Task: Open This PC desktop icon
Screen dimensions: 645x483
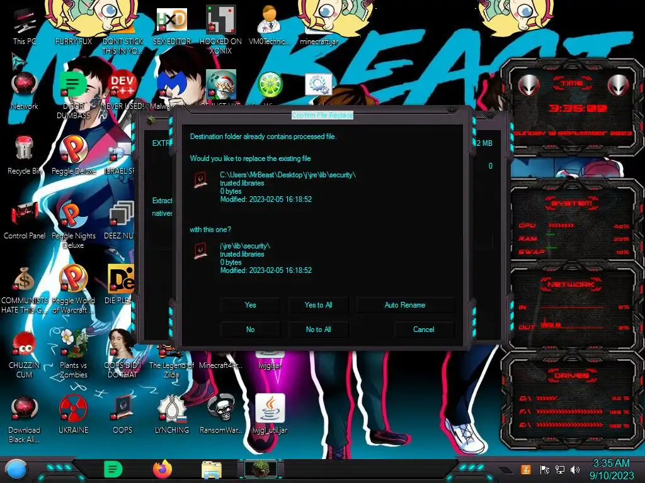Action: tap(25, 26)
